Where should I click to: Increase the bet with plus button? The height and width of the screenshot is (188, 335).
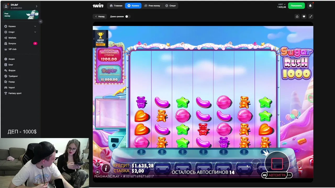click(298, 163)
